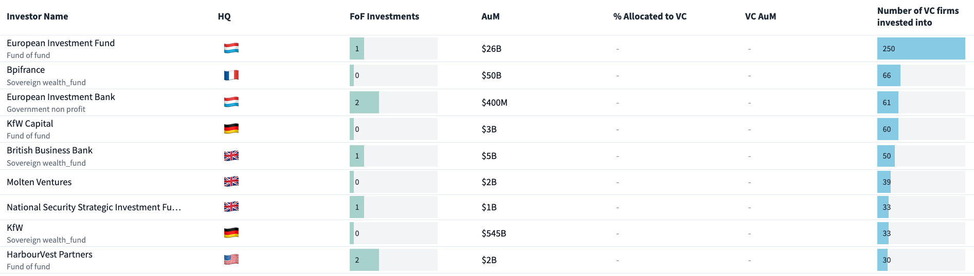This screenshot has height=276, width=974.
Task: Click the UK flag beside Molten Ventures
Action: [231, 182]
